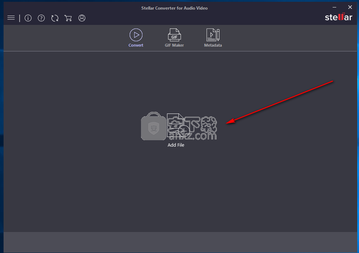
Task: Minimize the Stellar Converter window
Action: click(334, 7)
